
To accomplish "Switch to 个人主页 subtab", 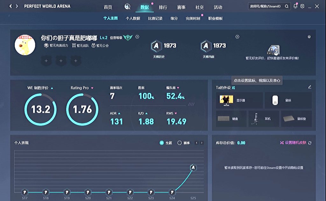I will [110, 18].
